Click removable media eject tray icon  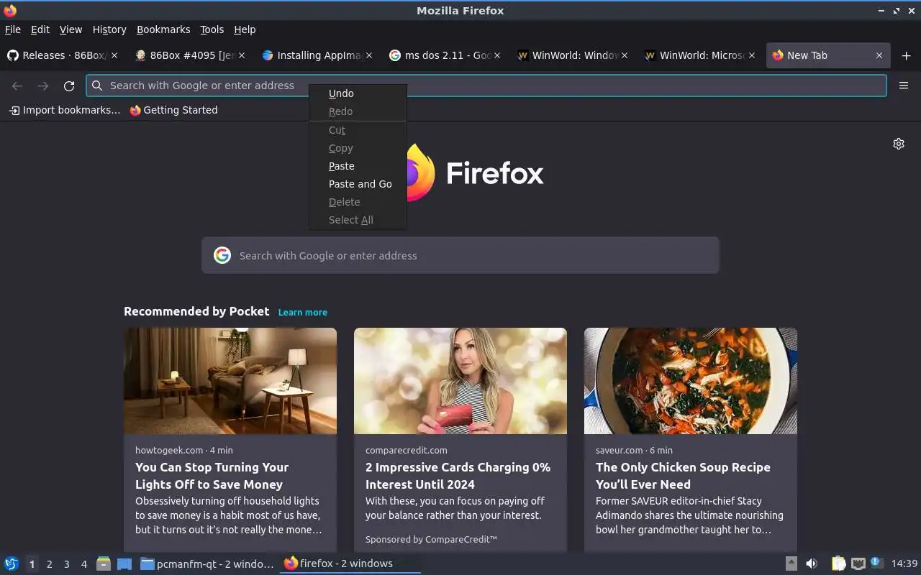click(791, 563)
